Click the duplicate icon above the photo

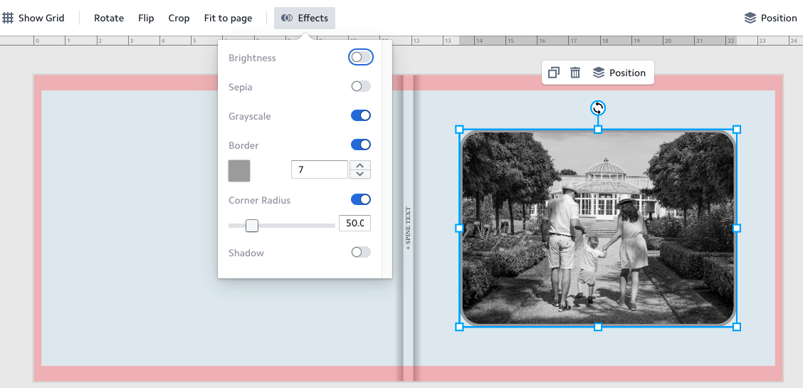click(x=554, y=73)
